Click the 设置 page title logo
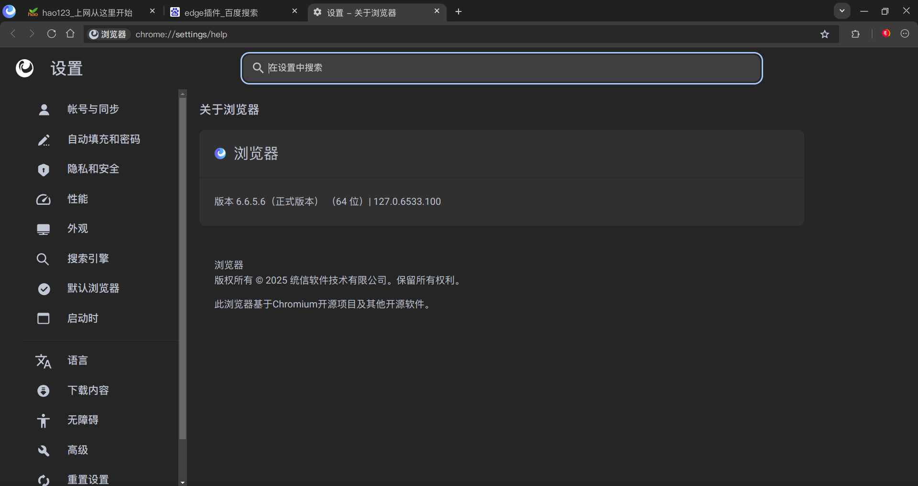Screen dimensions: 918x486 click(x=24, y=68)
